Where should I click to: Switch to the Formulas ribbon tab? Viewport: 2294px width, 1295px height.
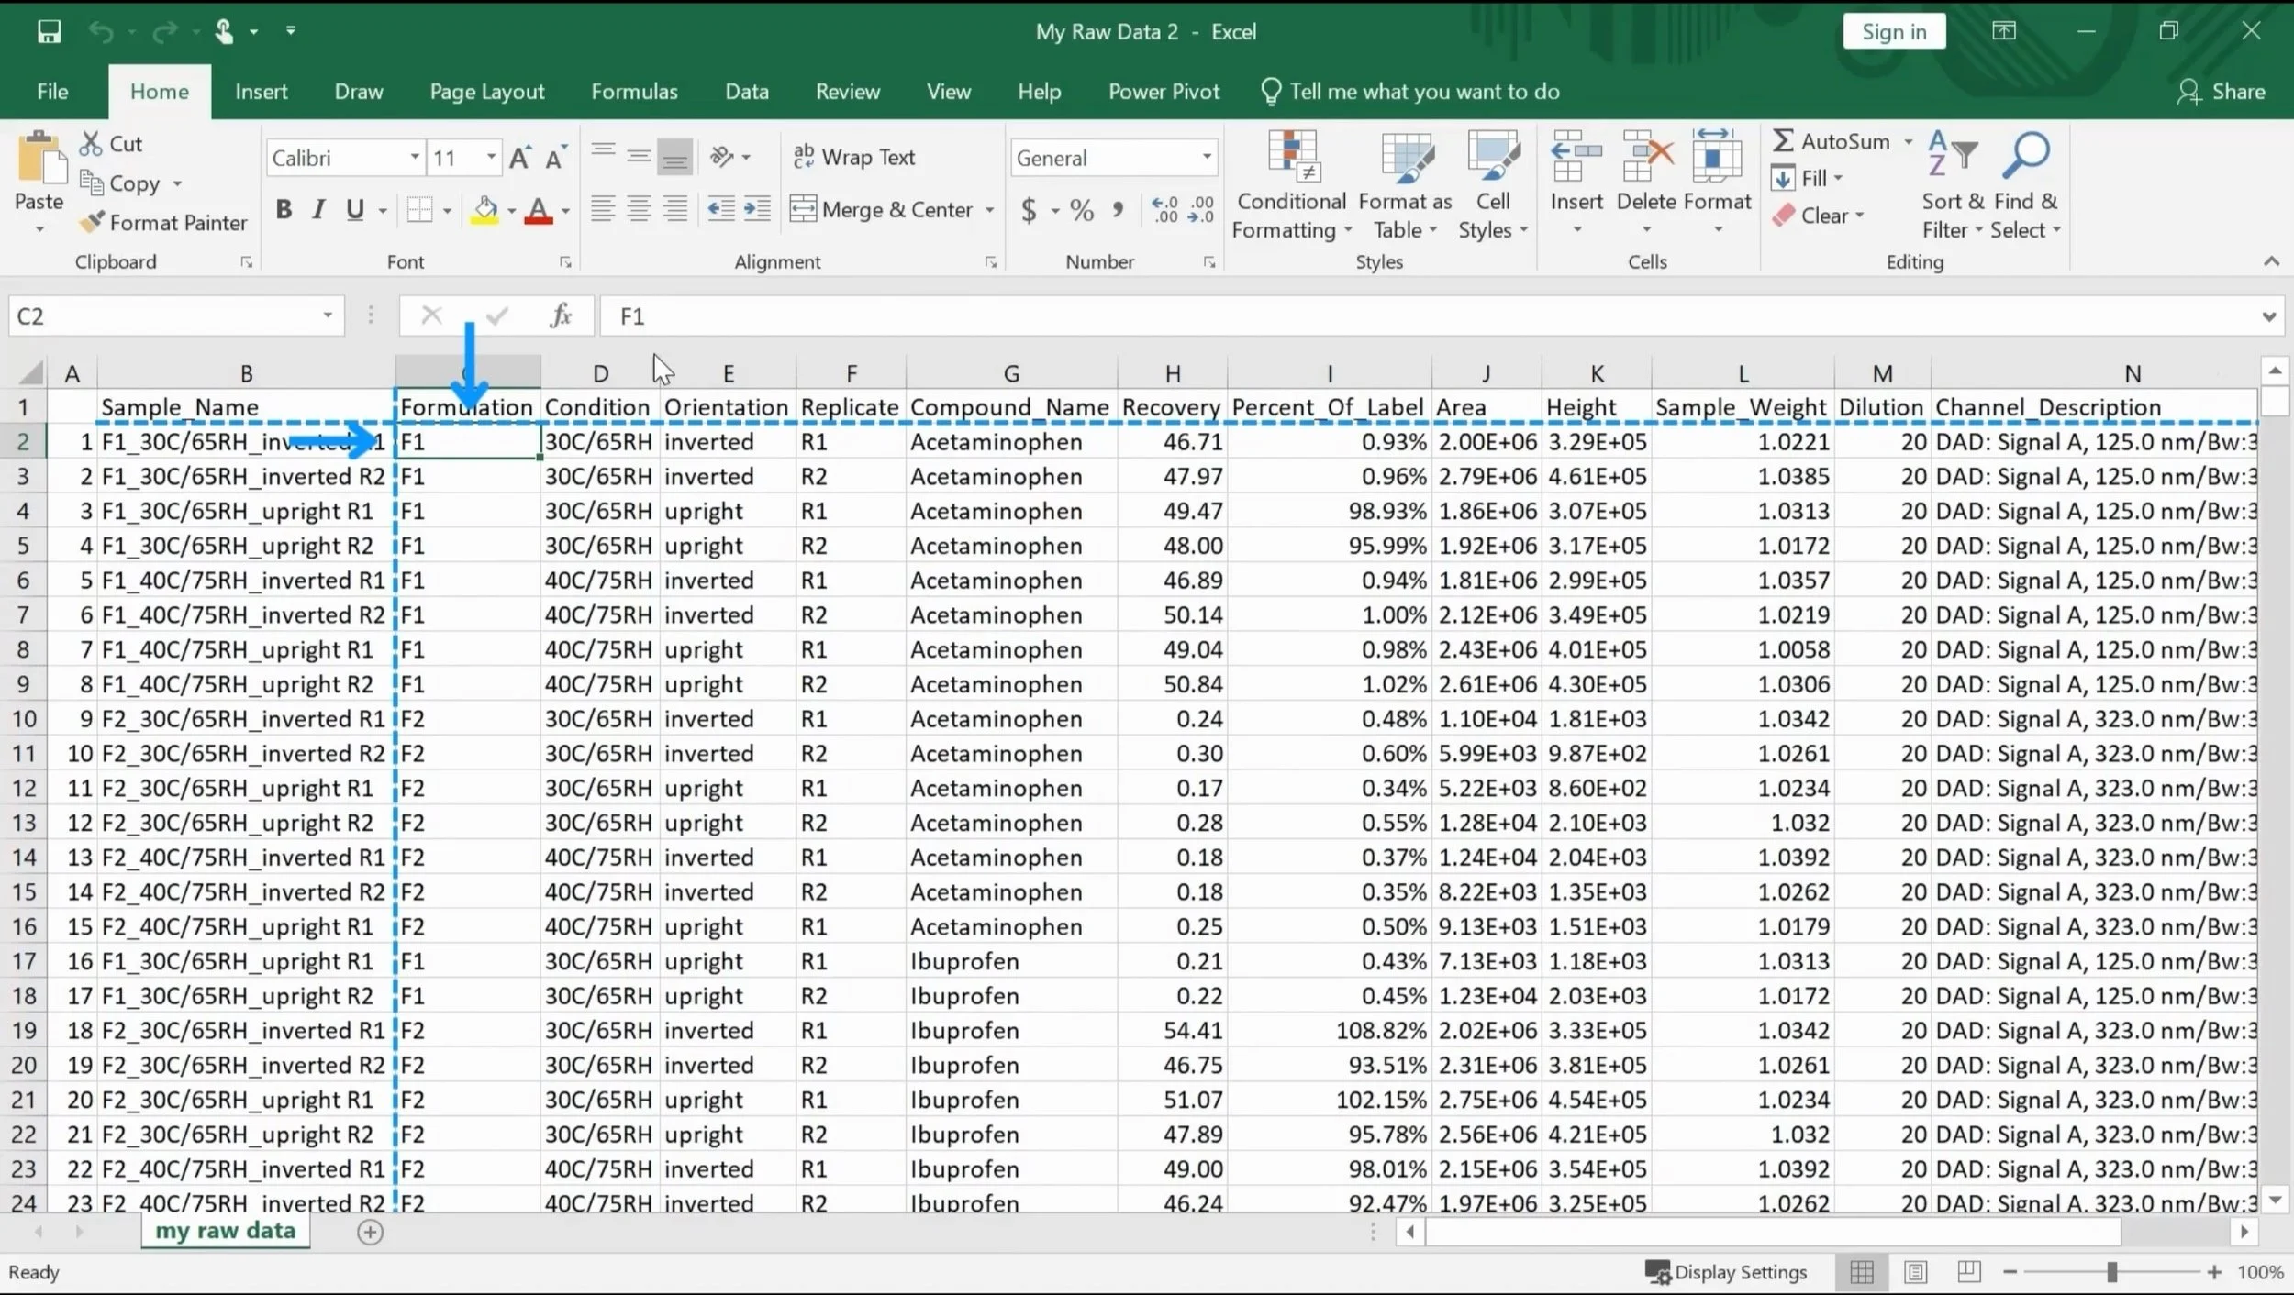[x=634, y=91]
